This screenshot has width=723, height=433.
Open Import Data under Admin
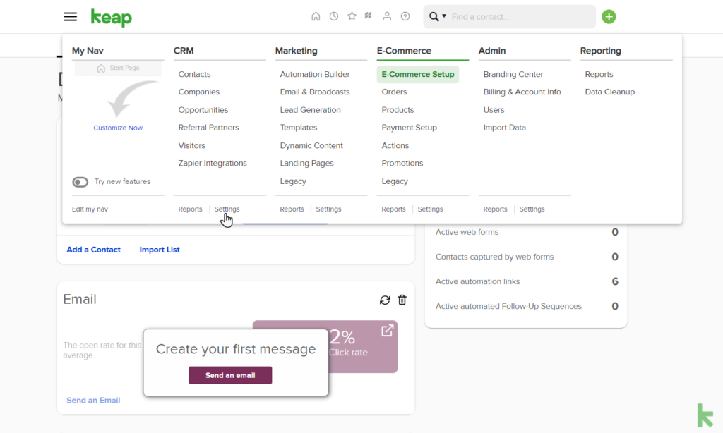point(504,128)
